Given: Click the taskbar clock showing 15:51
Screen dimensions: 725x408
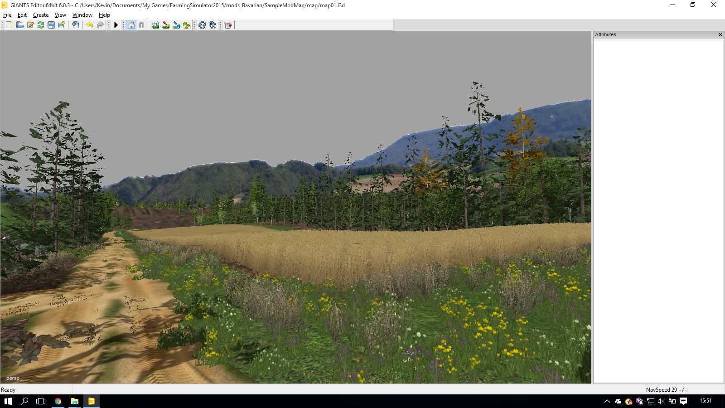Looking at the screenshot, I should click(706, 401).
